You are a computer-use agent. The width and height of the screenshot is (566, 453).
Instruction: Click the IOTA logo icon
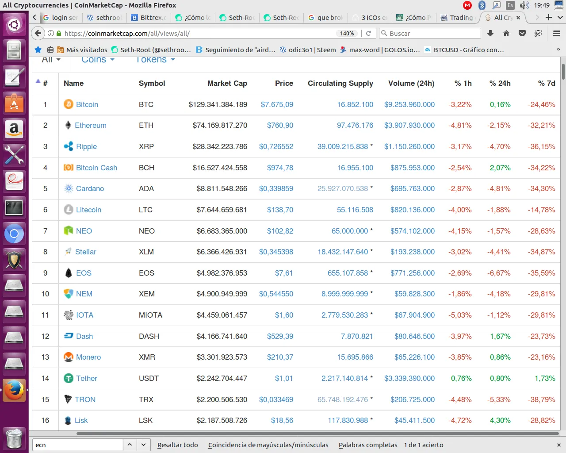click(x=69, y=315)
